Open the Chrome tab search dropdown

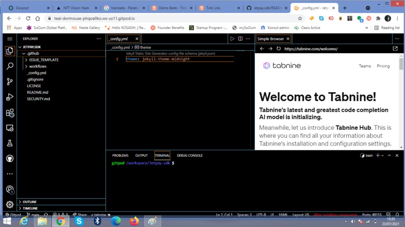[368, 8]
